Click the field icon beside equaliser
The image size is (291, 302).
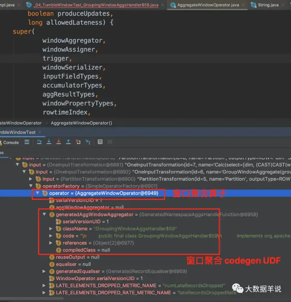[52, 264]
